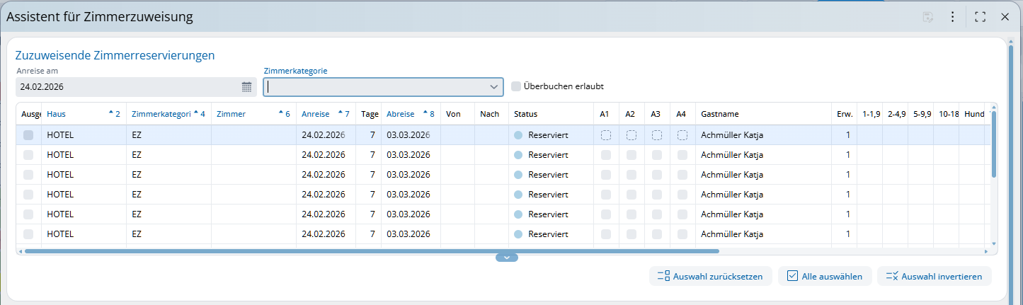Open the Zimmerkategorie dropdown arrow

pos(493,87)
